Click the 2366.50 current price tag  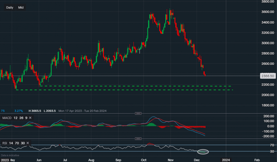tap(268, 76)
